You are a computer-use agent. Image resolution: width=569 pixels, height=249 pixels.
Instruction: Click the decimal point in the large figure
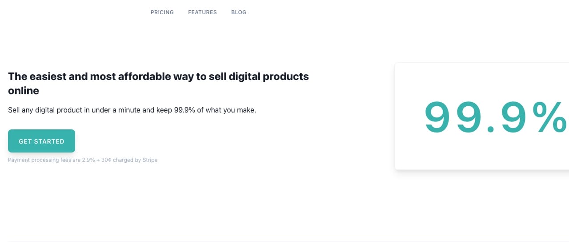coord(491,129)
